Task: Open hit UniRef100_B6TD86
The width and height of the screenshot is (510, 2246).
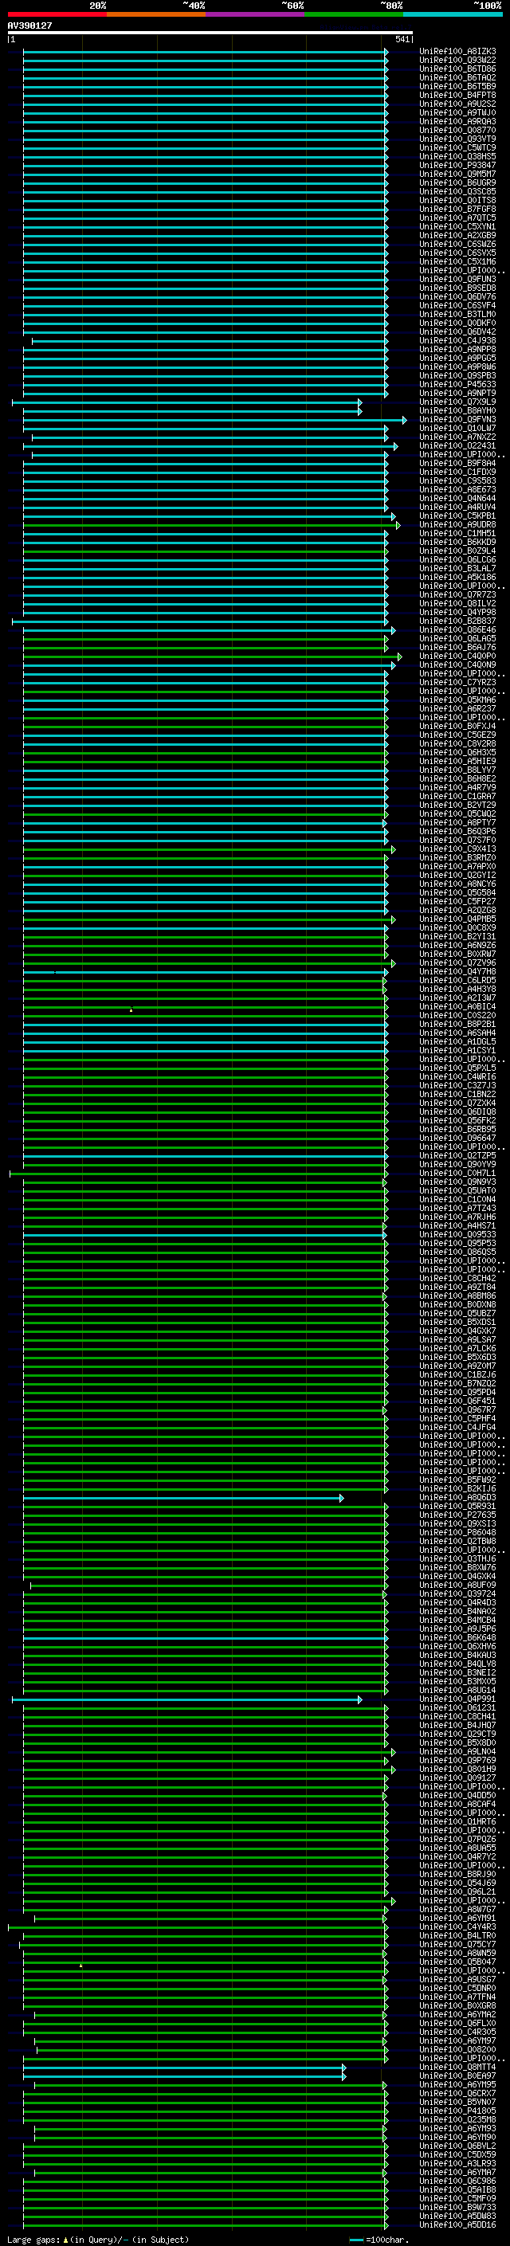Action: tap(457, 69)
